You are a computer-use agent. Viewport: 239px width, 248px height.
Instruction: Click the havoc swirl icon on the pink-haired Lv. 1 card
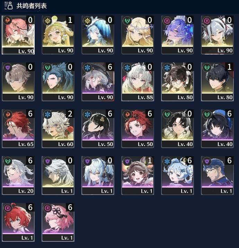pos(47,208)
